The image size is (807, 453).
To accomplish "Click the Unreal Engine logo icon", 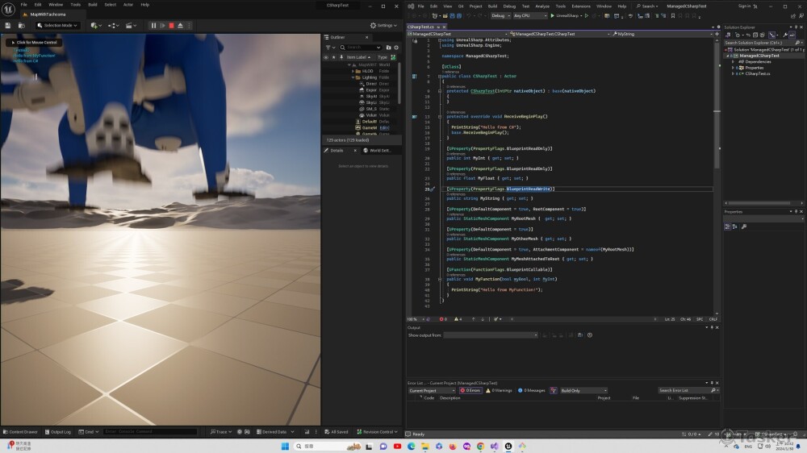I will [8, 8].
